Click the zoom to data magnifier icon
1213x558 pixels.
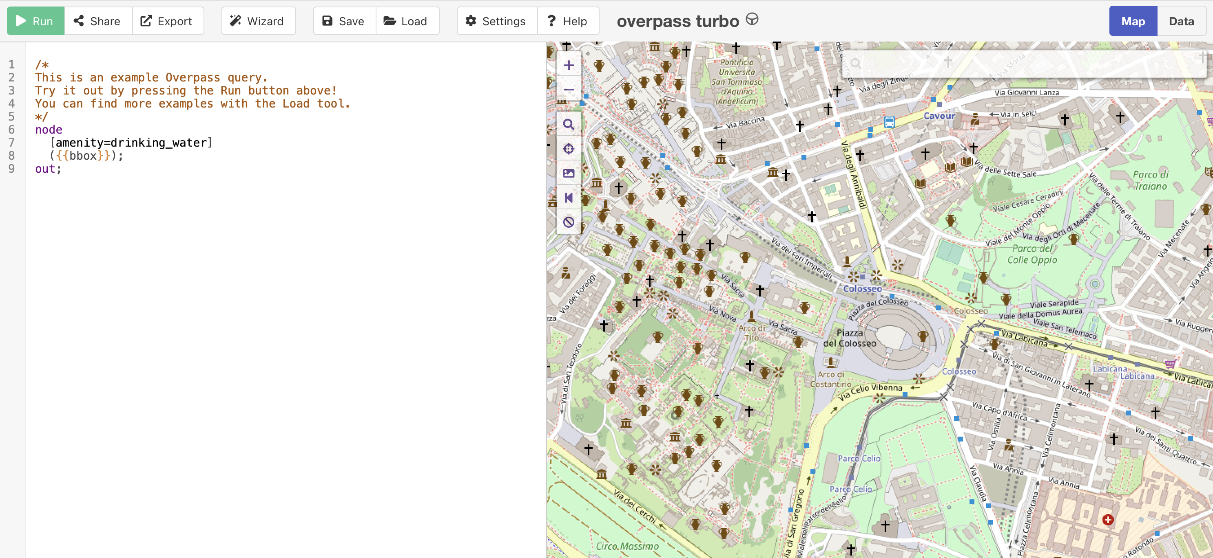pos(568,125)
